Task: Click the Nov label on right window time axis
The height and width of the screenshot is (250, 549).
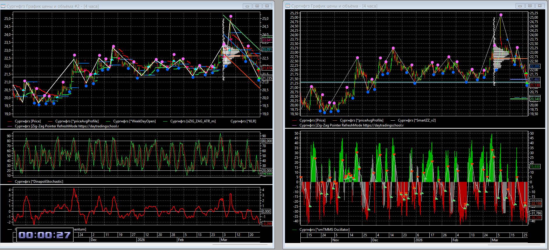Action: 335,240
